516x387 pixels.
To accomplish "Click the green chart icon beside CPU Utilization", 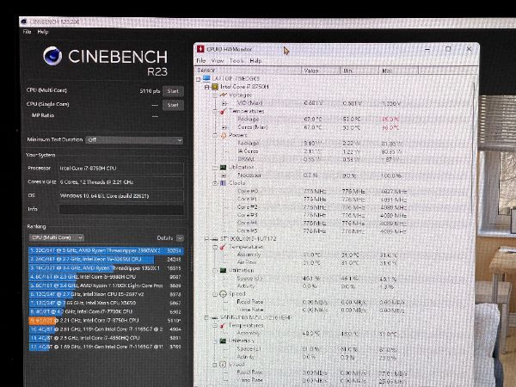I will coord(223,167).
